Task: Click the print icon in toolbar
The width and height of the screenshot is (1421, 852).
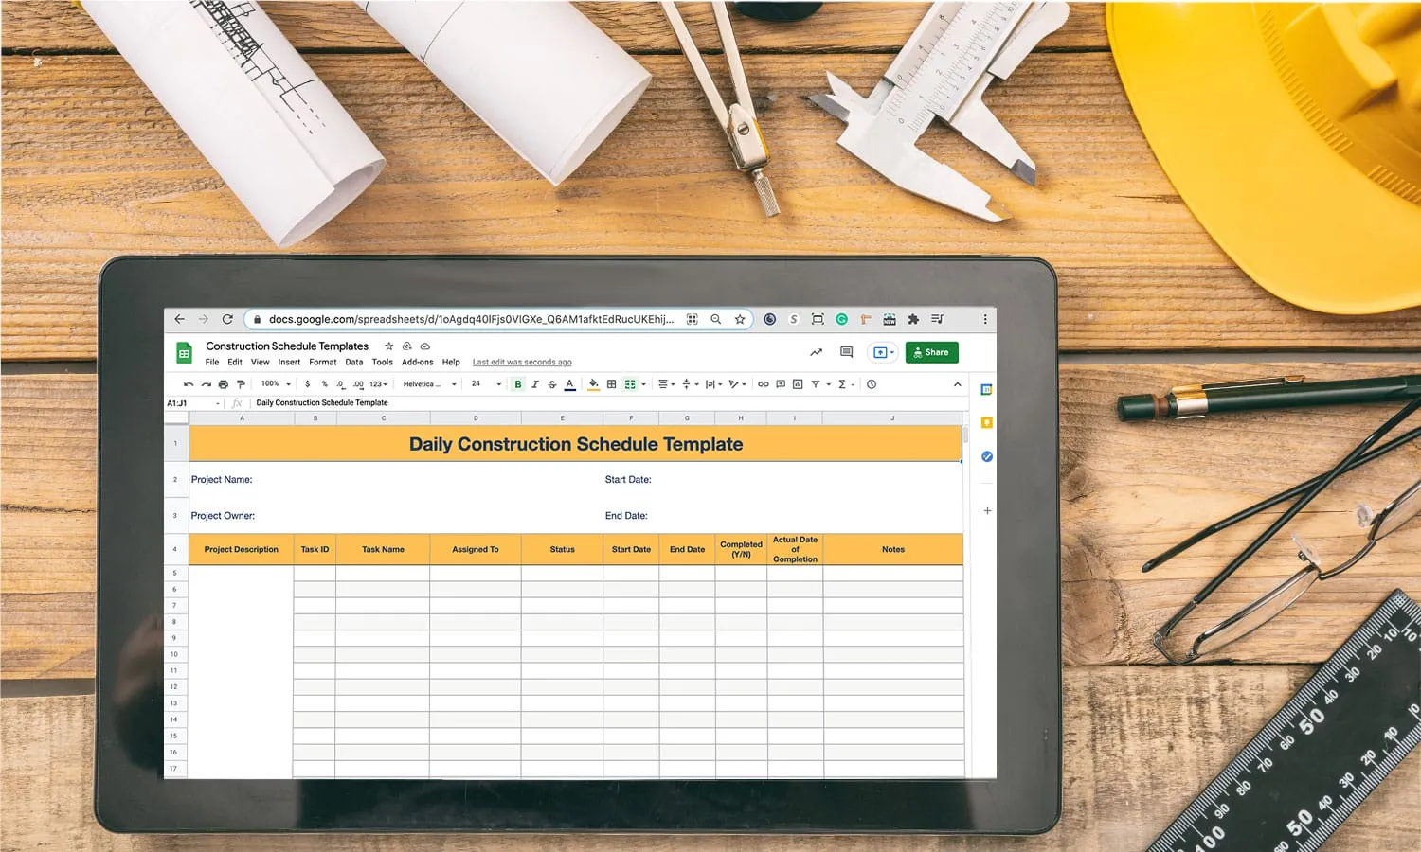Action: point(224,384)
